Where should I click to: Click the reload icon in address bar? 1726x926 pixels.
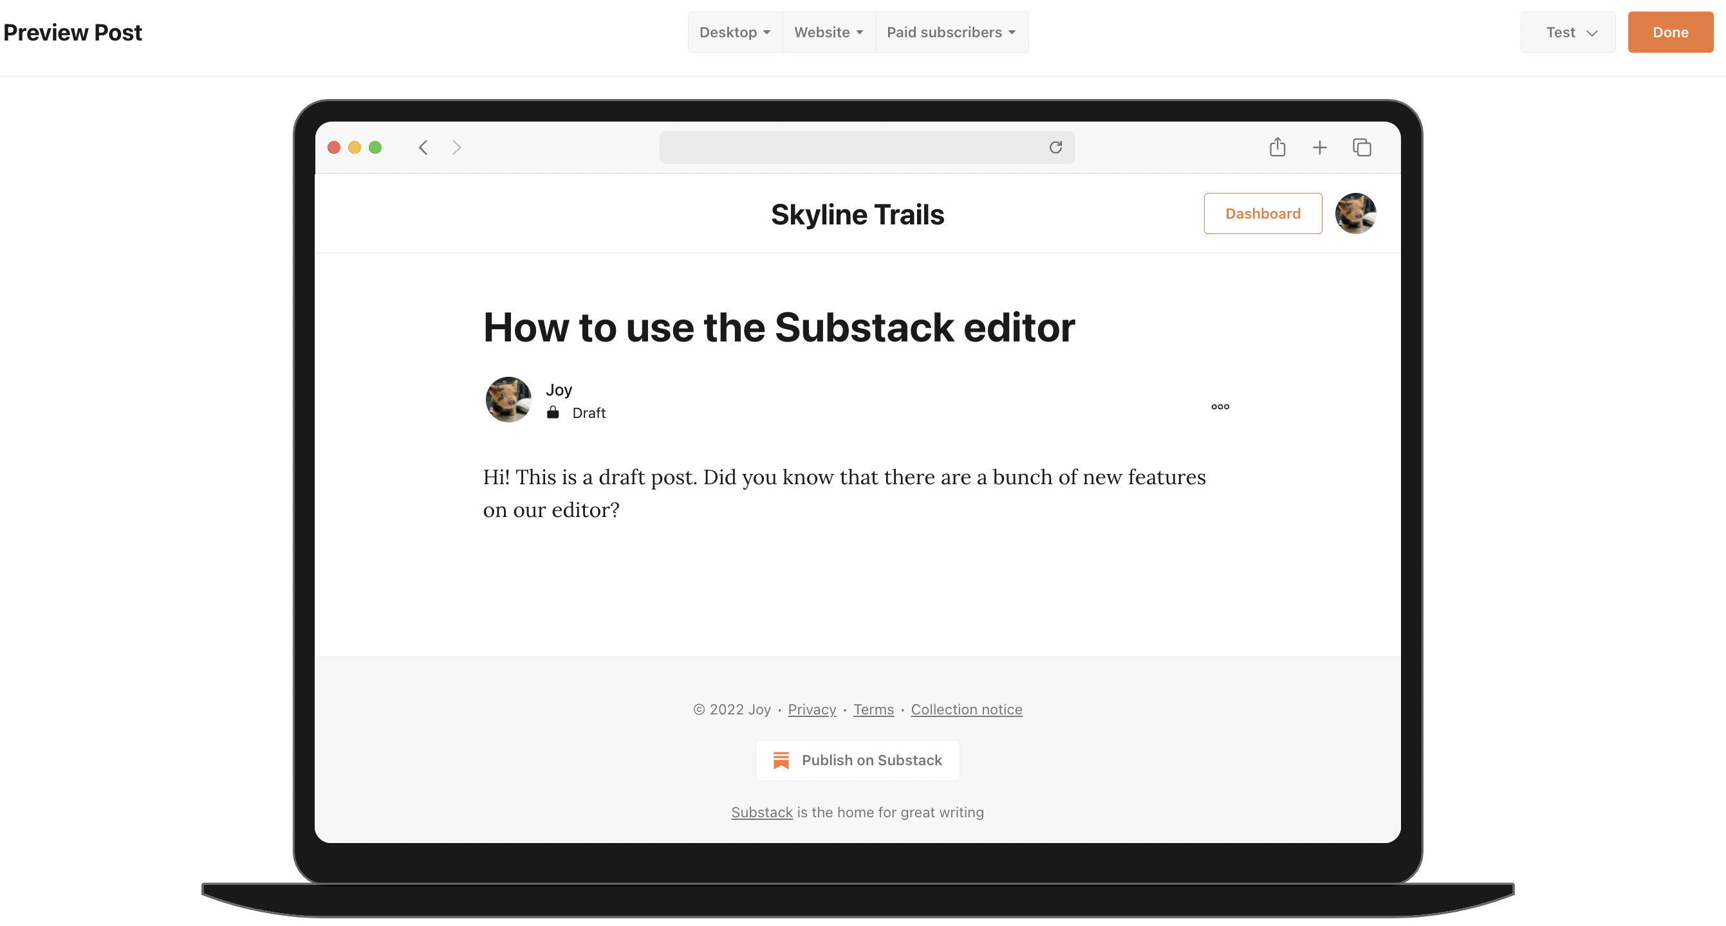tap(1055, 147)
